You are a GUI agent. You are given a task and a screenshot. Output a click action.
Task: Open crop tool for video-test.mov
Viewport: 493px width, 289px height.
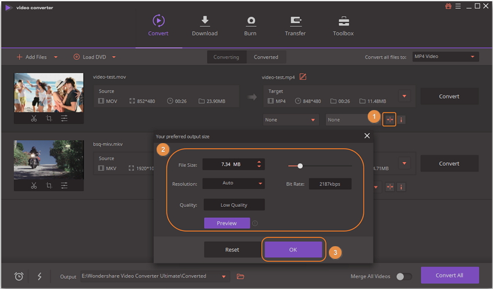click(49, 119)
